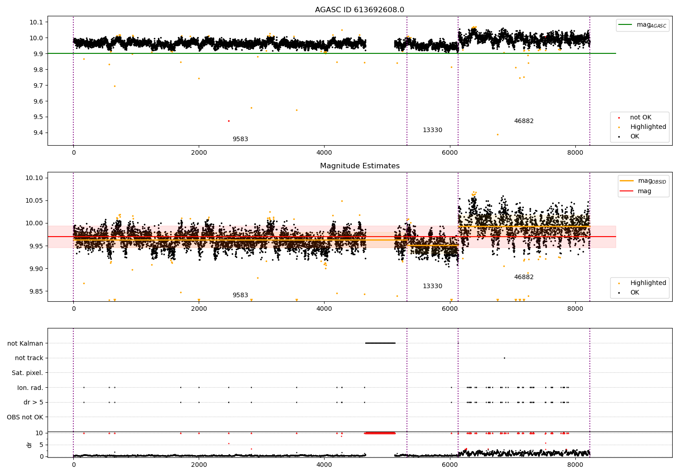The image size is (679, 475).
Task: Click the '4000' x-axis tick of middle plot
Action: point(324,309)
